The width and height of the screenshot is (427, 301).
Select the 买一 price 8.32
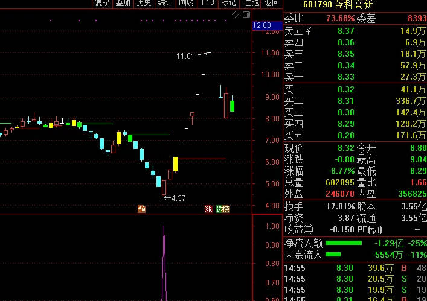pos(346,89)
